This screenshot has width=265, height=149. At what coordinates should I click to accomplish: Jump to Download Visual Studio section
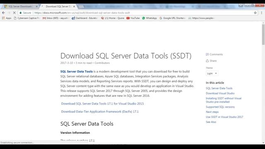[220, 93]
